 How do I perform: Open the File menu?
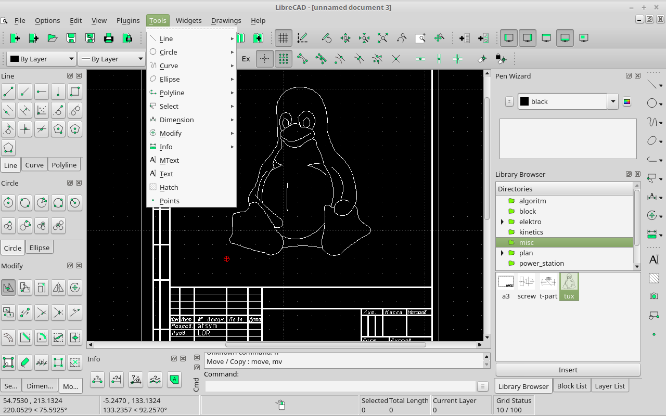pos(20,20)
